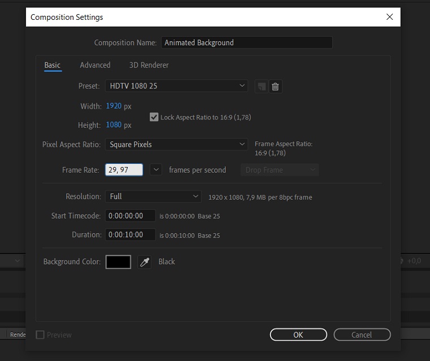This screenshot has width=430, height=361.
Task: Click the Composition Name text field
Action: pos(247,42)
